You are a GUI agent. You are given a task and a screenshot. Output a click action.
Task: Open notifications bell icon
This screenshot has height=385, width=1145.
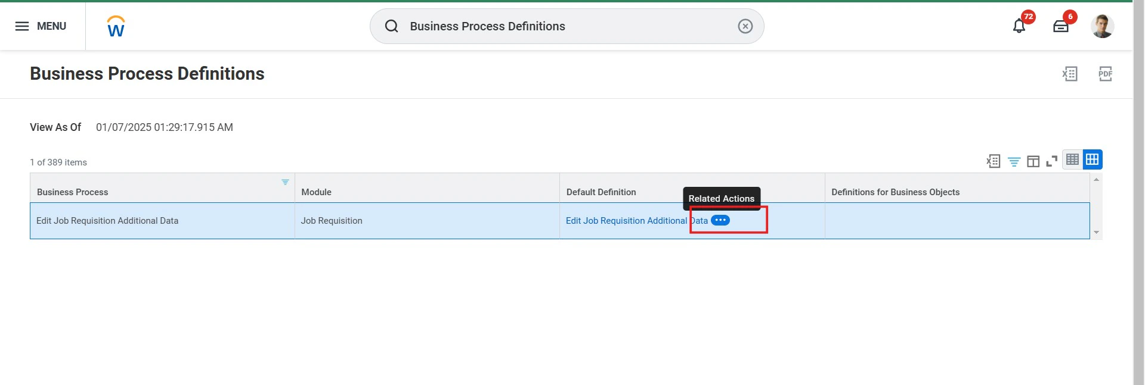tap(1019, 26)
